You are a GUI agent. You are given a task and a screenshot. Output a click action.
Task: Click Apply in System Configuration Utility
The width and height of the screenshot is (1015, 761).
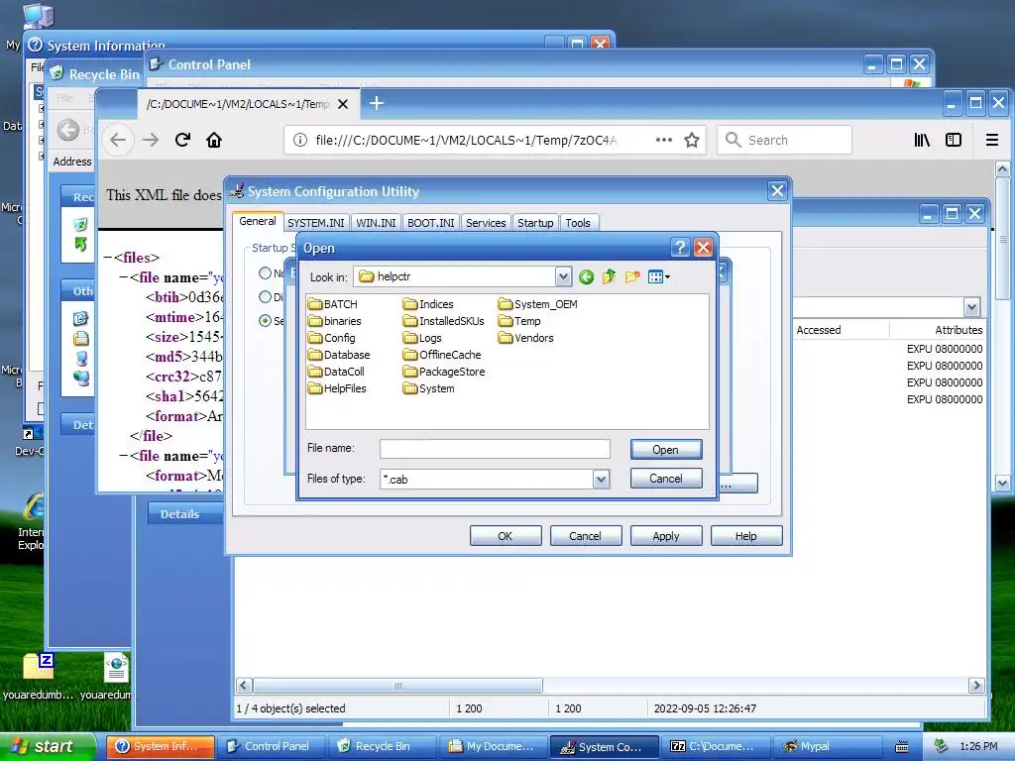coord(666,536)
